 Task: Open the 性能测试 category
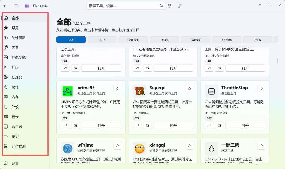pyautogui.click(x=25, y=58)
